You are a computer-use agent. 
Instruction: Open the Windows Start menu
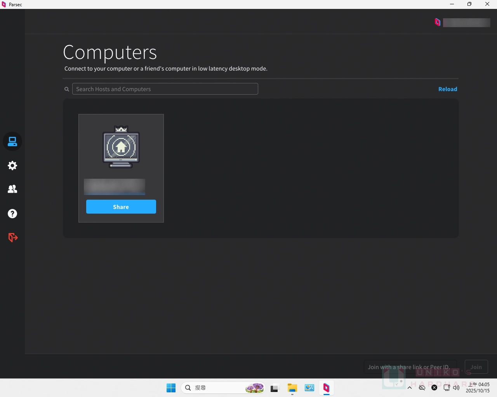(171, 388)
